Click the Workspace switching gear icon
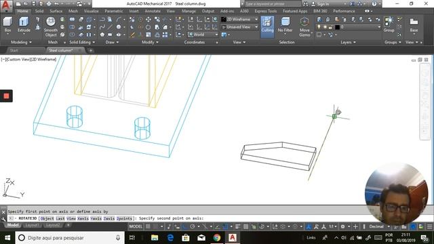 [342, 226]
